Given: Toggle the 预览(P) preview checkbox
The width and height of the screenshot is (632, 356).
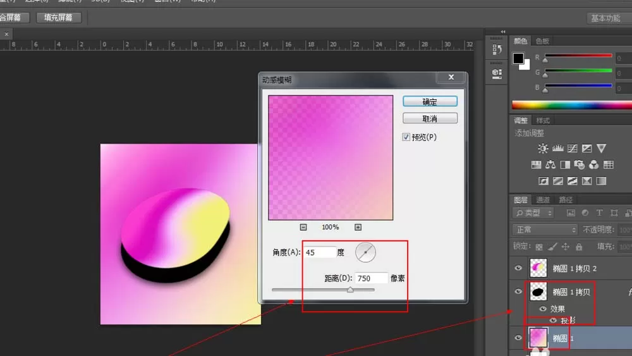Looking at the screenshot, I should click(x=406, y=137).
